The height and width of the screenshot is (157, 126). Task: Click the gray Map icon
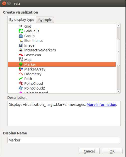(x=21, y=60)
